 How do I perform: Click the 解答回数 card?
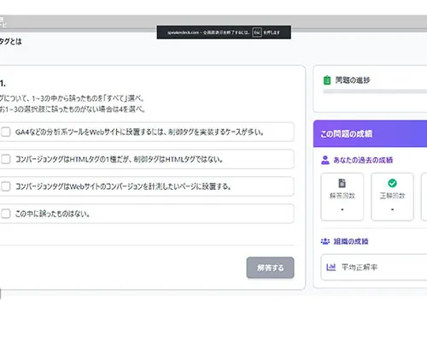[x=342, y=197]
